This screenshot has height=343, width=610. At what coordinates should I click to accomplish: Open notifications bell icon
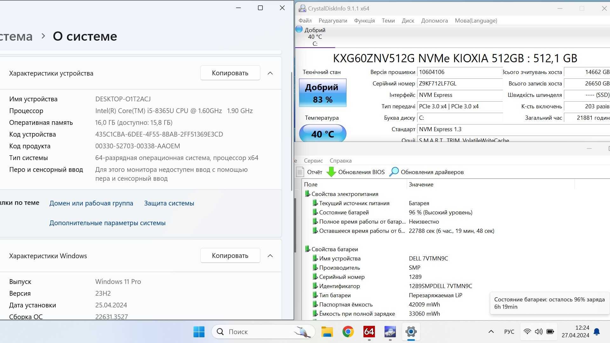pyautogui.click(x=597, y=332)
